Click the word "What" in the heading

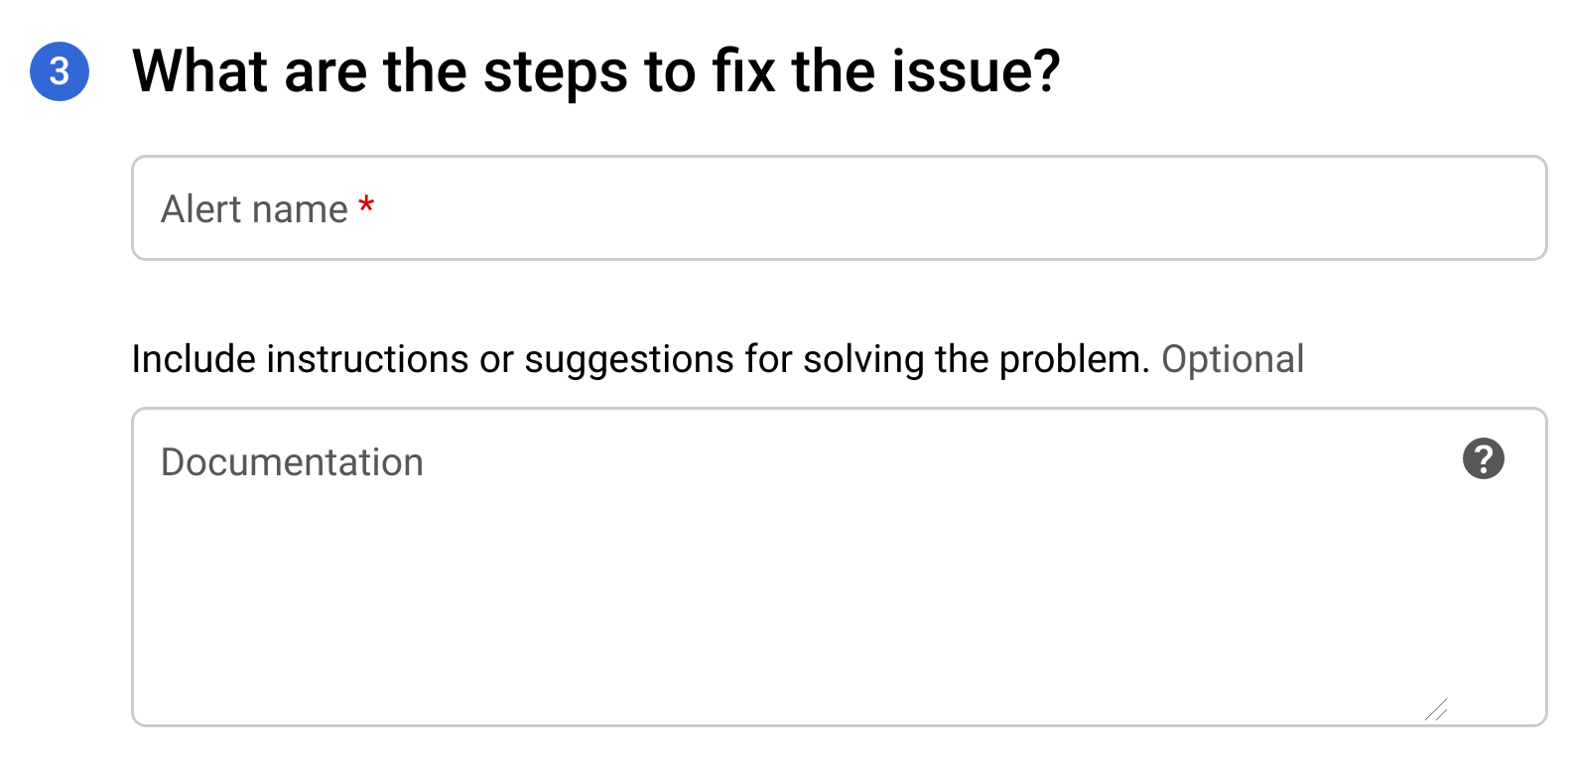(200, 71)
